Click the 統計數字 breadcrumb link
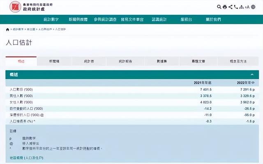 (x=18, y=29)
